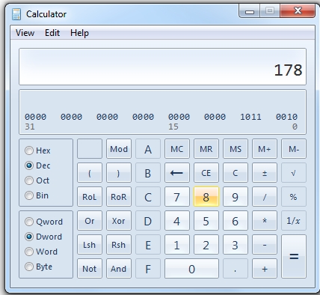Click the MS memory store button
Image resolution: width=320 pixels, height=295 pixels.
point(236,149)
